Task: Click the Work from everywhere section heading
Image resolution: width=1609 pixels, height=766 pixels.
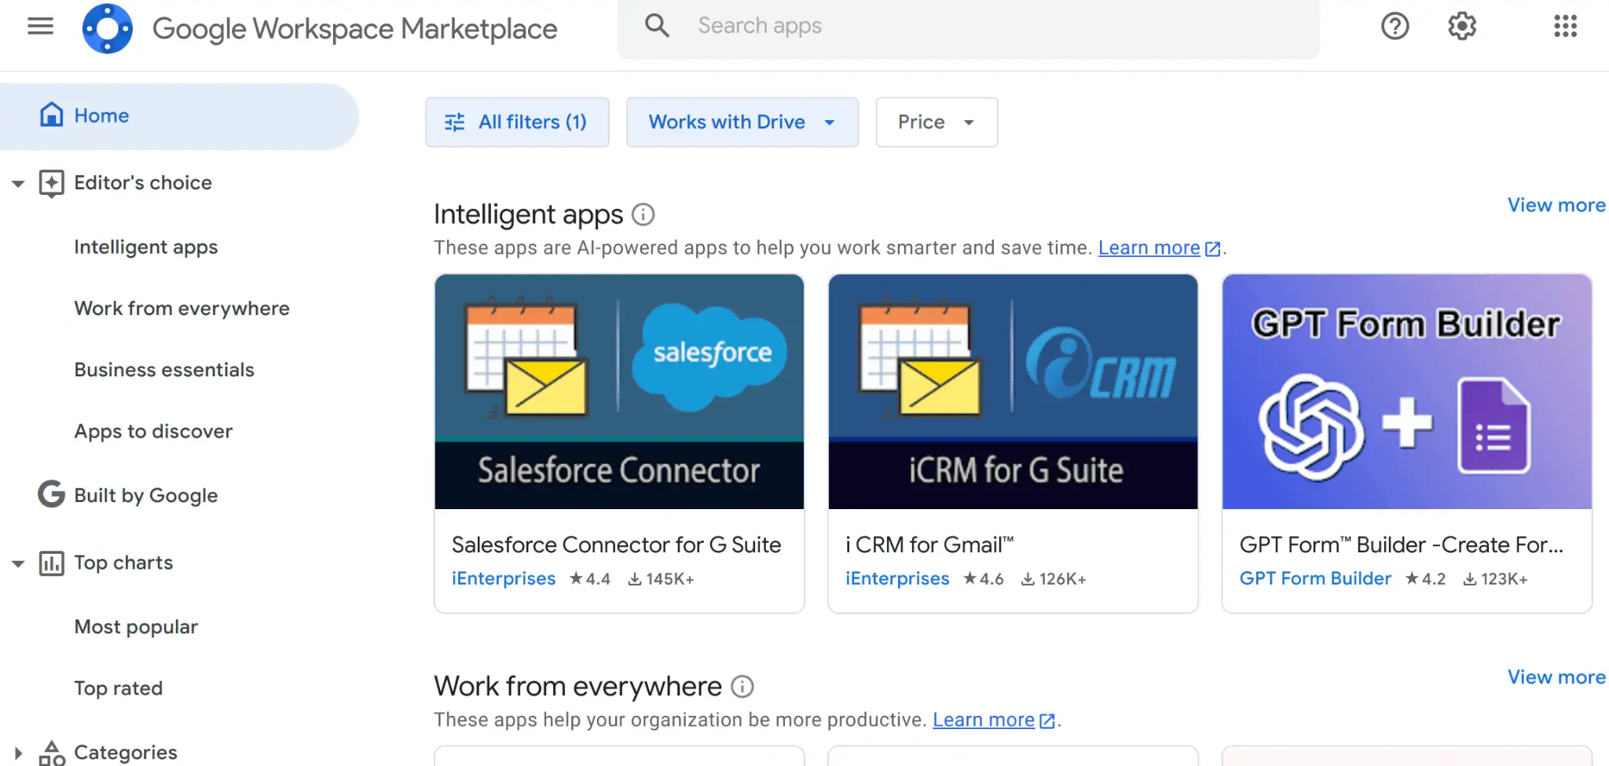Action: 577,687
